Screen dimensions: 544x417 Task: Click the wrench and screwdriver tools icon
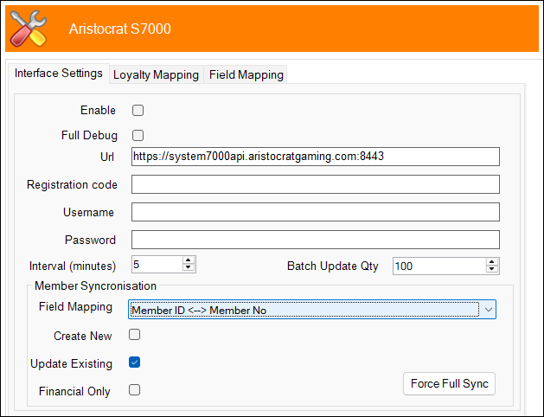(29, 29)
